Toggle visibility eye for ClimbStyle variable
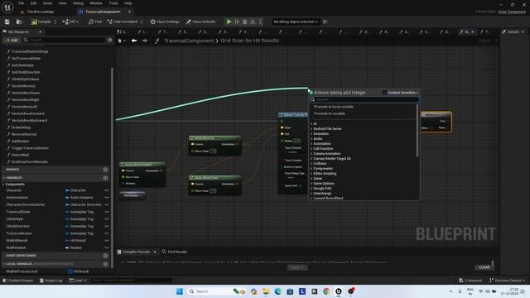The width and height of the screenshot is (530, 298). tap(107, 219)
